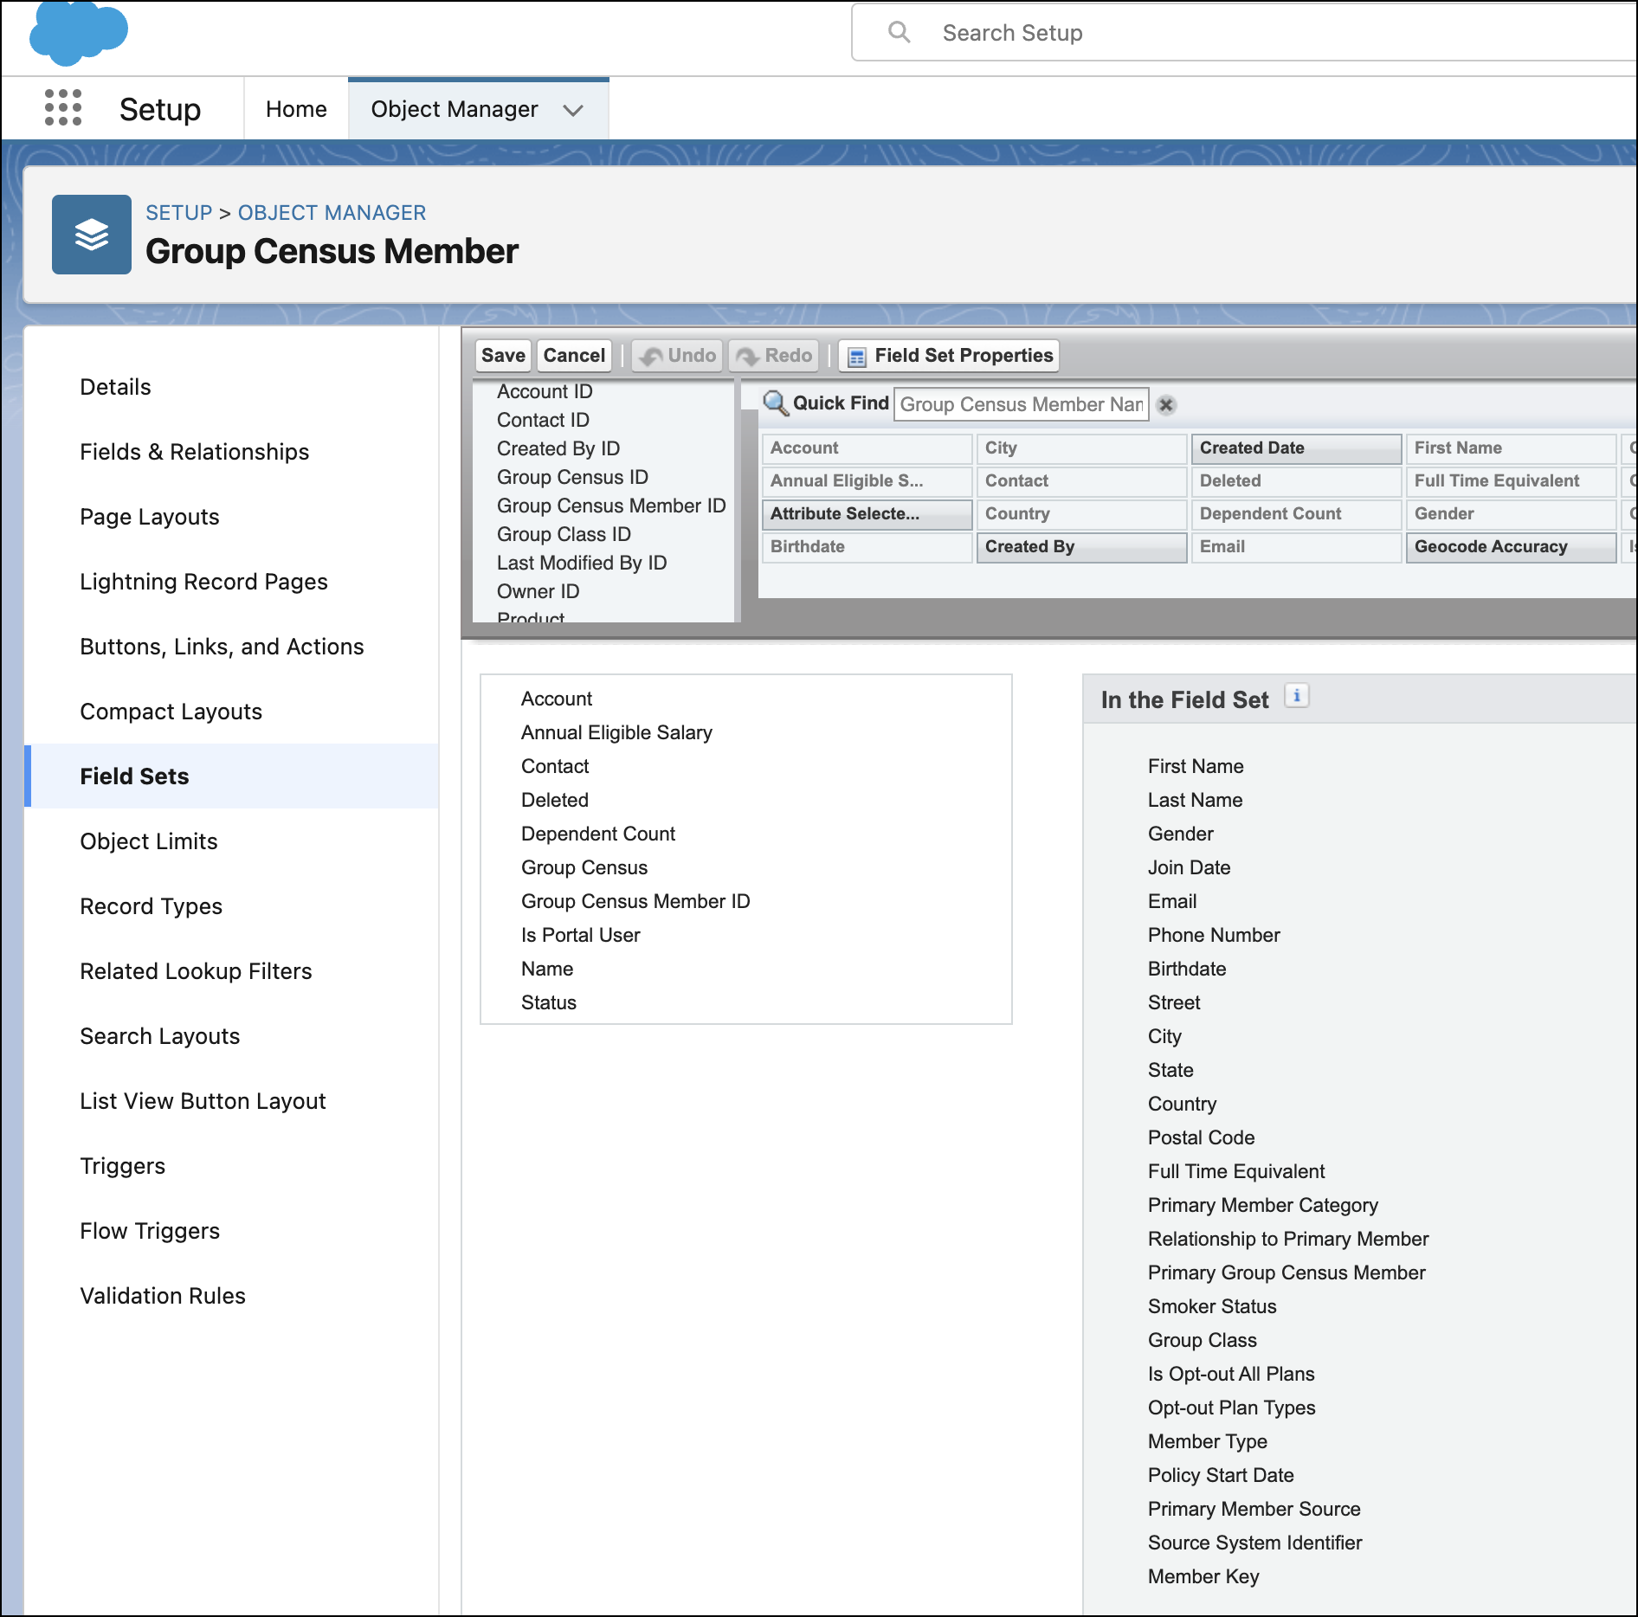Open Buttons, Links, and Actions

(222, 647)
